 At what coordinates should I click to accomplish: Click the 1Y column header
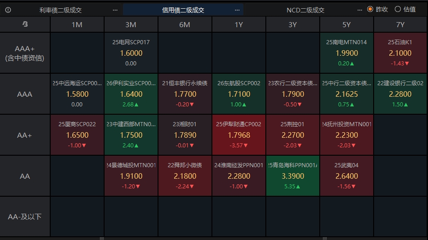pyautogui.click(x=239, y=24)
